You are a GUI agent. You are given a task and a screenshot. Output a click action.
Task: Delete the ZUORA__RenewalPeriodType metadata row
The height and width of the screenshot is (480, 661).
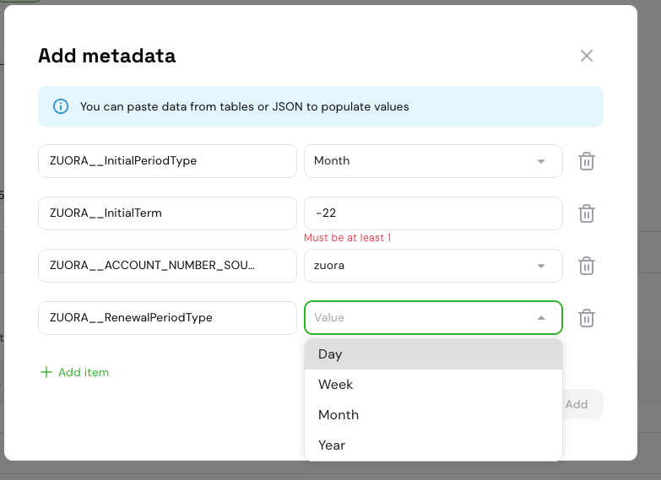pyautogui.click(x=587, y=318)
